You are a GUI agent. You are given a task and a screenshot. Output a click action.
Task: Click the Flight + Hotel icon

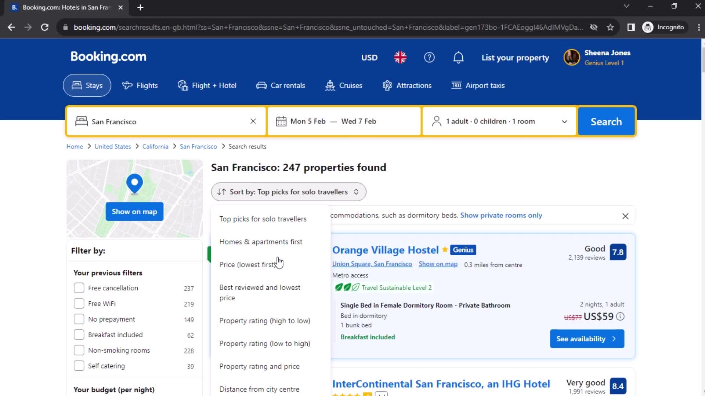pos(182,85)
